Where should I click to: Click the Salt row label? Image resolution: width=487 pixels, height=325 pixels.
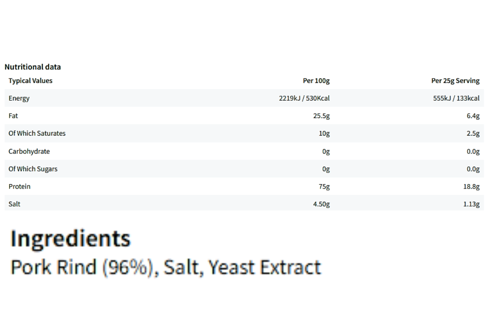(x=14, y=204)
